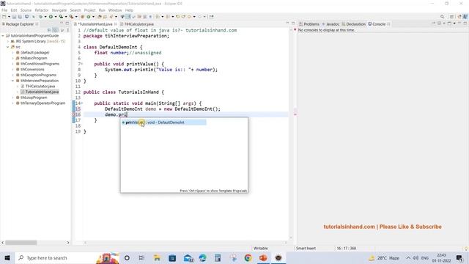Click the green Run toolbar button

[51, 17]
